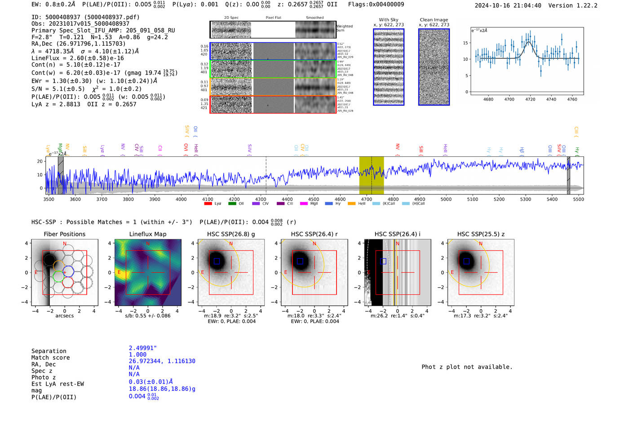629x428 pixels.
Task: Click the S/N = 5.1(±0.5) line
Action: coord(87,89)
